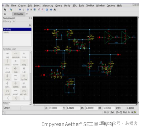
Task: Click the vbias label in the schematic
Action: coord(84,65)
